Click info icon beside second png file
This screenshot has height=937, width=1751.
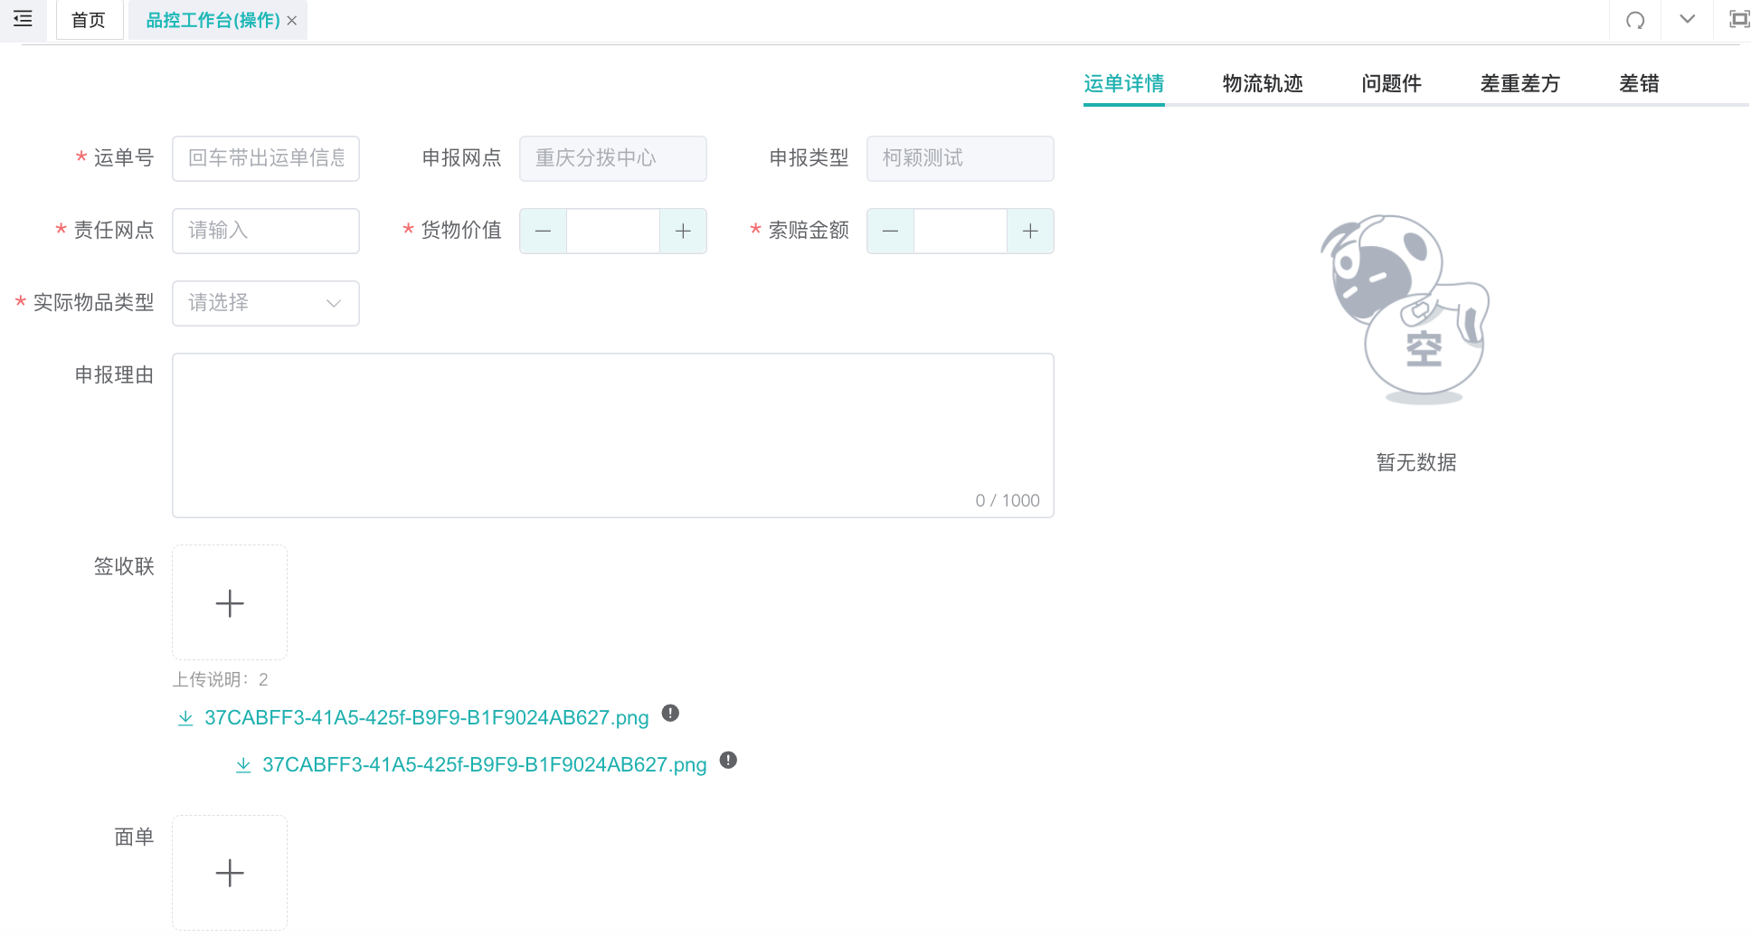pyautogui.click(x=728, y=760)
